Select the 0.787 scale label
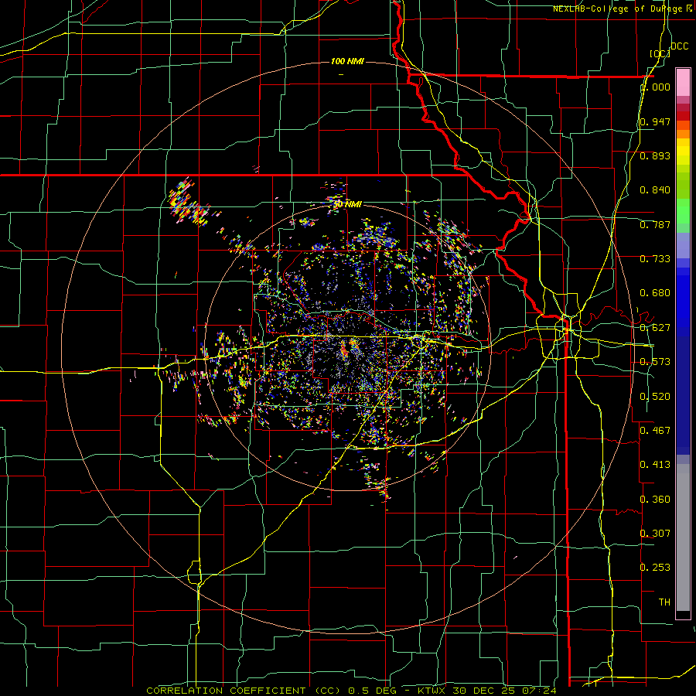The image size is (696, 696). coord(655,224)
